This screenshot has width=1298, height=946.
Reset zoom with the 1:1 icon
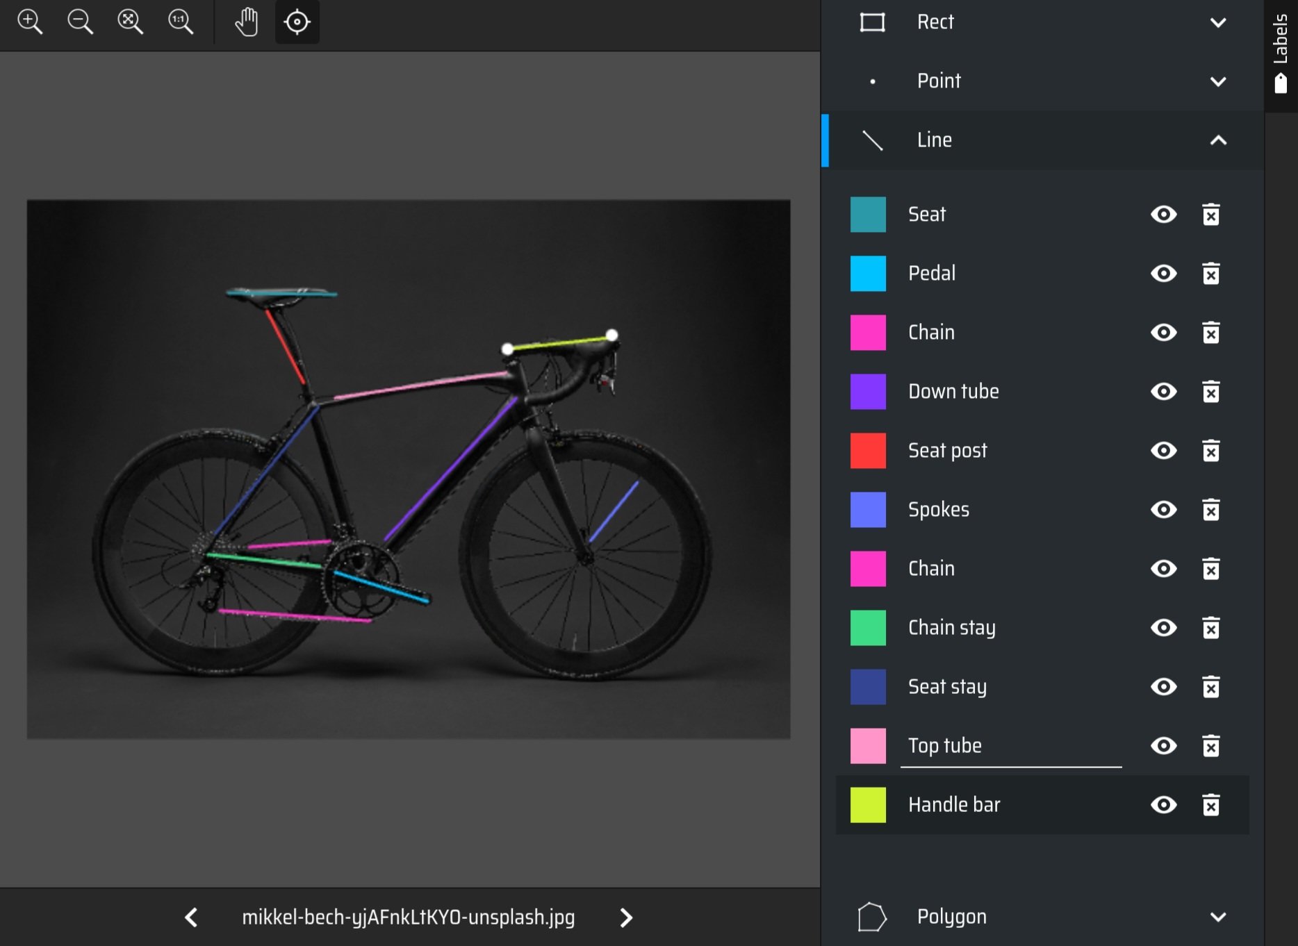pos(181,22)
